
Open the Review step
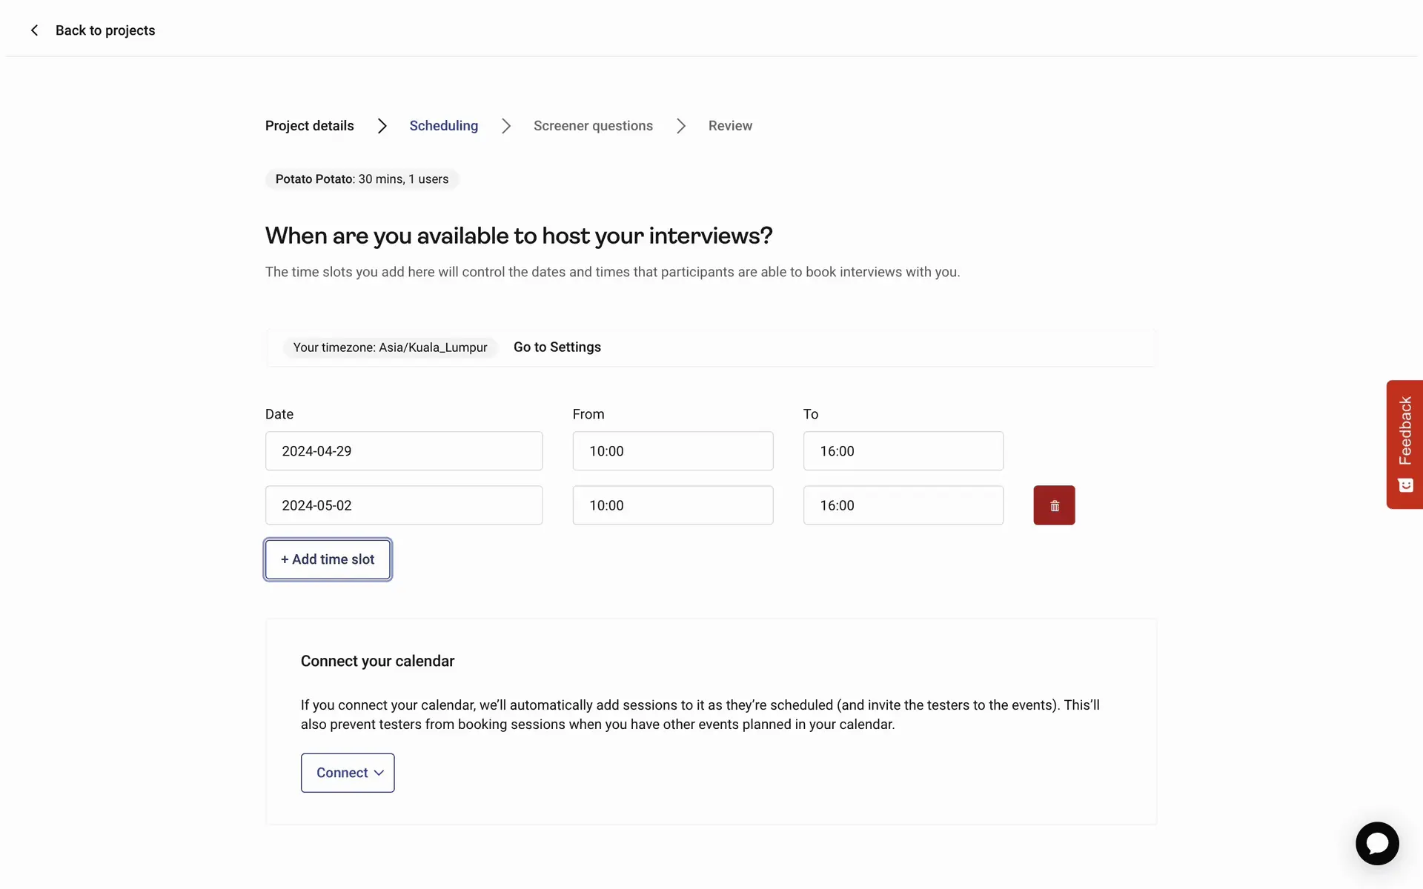[730, 126]
